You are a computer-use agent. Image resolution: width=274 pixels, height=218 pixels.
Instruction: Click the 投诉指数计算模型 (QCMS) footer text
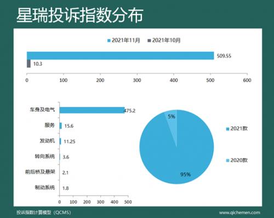coord(43,213)
